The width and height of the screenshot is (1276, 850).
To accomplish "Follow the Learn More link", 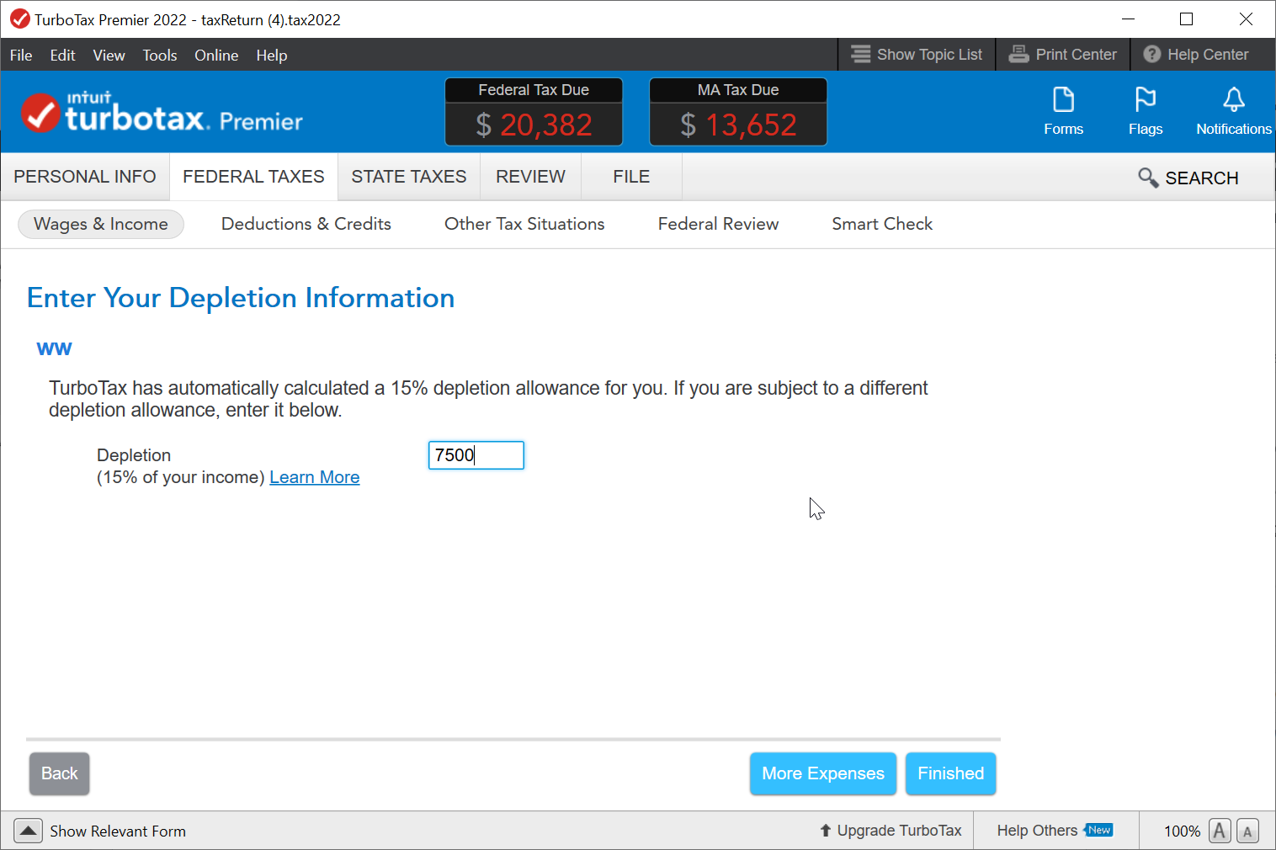I will pos(315,477).
